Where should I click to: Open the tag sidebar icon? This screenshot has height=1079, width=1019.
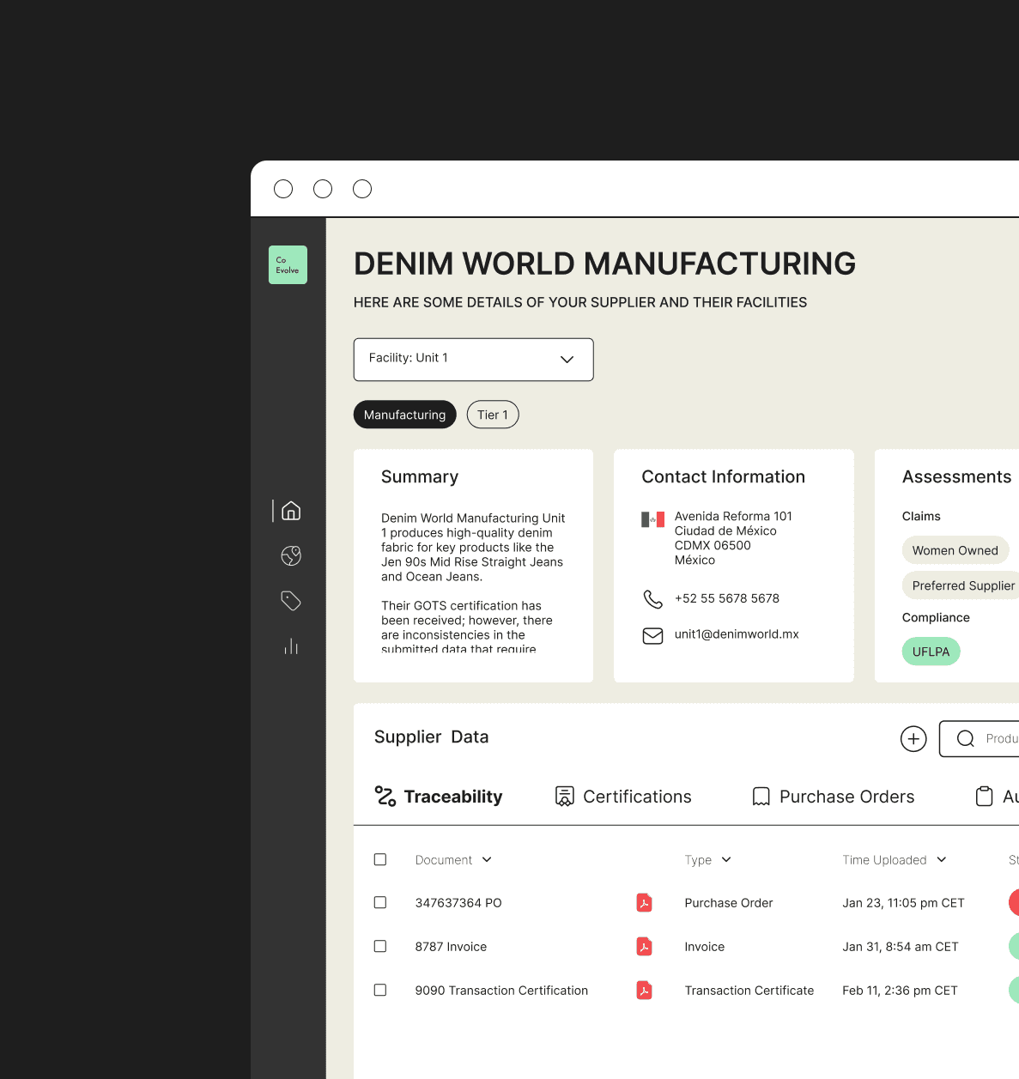(291, 601)
